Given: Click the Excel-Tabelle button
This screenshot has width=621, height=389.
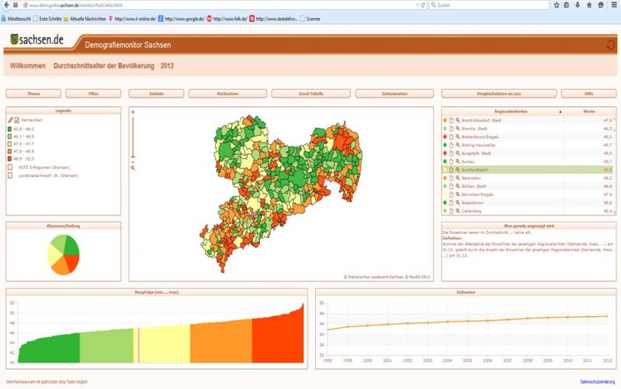Looking at the screenshot, I should (x=310, y=93).
